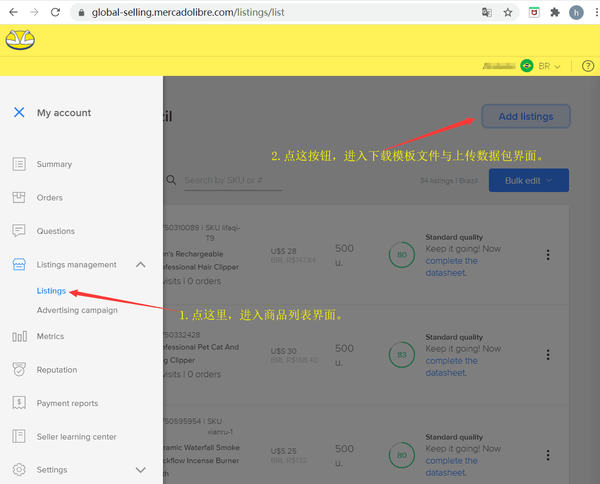Bookmark this page with star icon
600x484 pixels.
(x=508, y=13)
